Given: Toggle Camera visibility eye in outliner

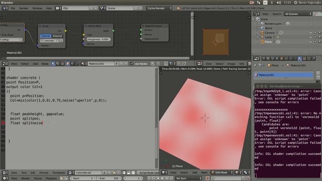Looking at the screenshot, I should (x=311, y=33).
